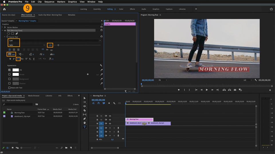Open the File menu
This screenshot has width=275, height=154.
pos(27,2)
